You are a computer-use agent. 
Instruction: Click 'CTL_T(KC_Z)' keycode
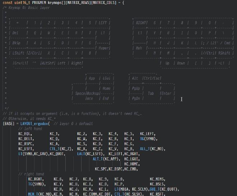61,149
